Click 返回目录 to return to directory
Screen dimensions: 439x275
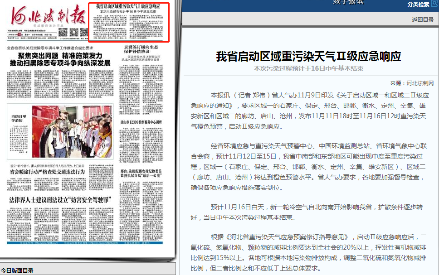tap(423, 19)
